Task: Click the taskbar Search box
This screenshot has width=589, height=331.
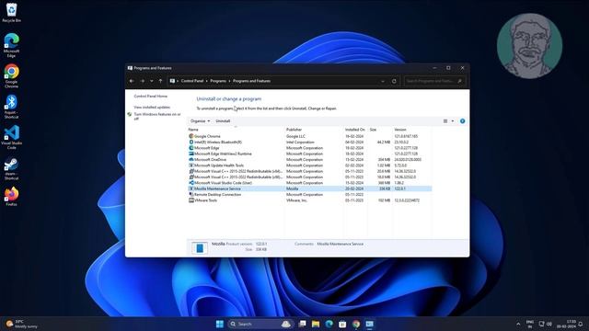Action: tap(260, 324)
